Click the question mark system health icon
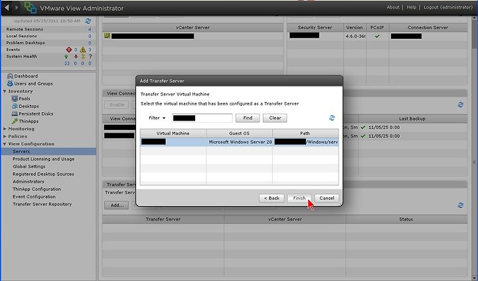This screenshot has height=281, width=478. [x=90, y=56]
